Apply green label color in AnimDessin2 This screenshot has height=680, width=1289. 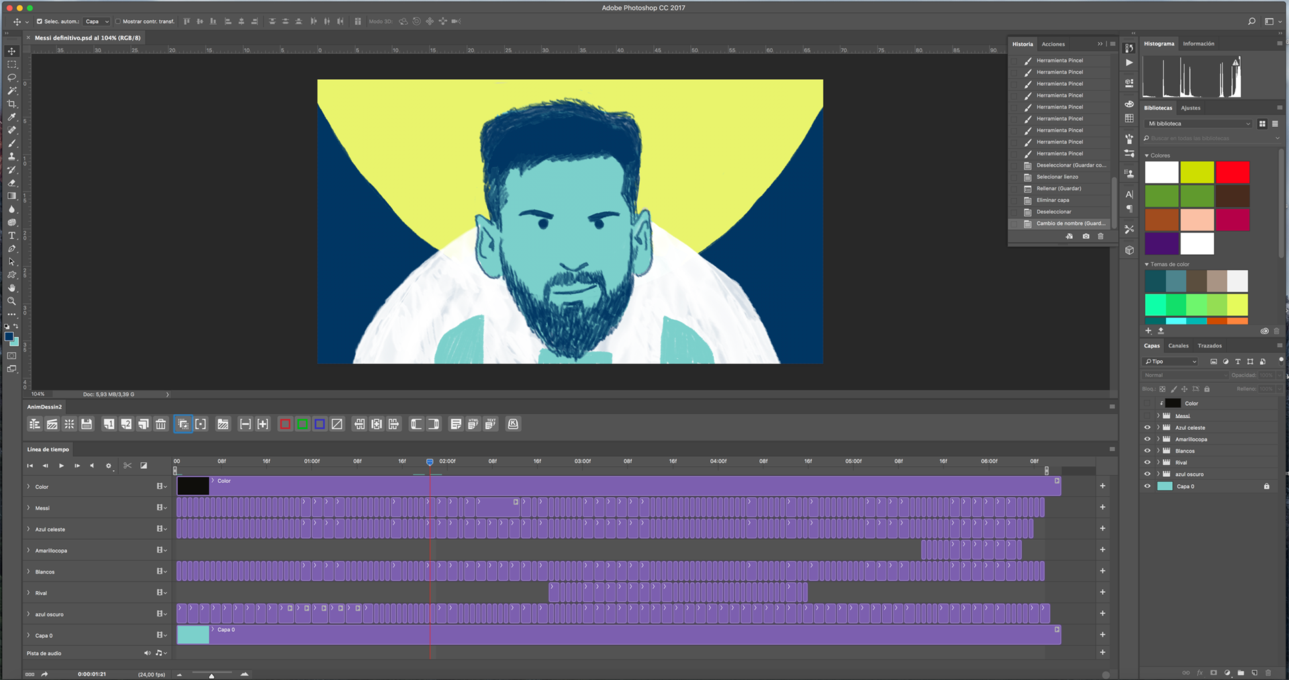click(302, 424)
